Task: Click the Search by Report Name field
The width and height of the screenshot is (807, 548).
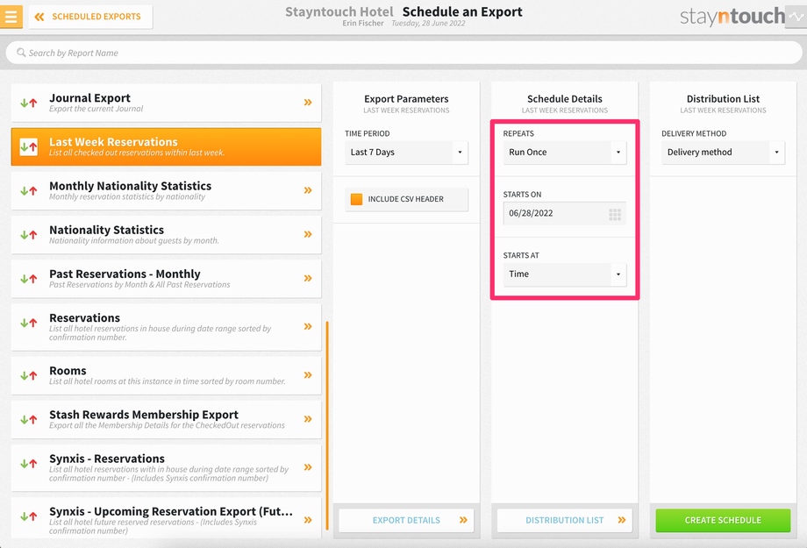Action: 403,53
